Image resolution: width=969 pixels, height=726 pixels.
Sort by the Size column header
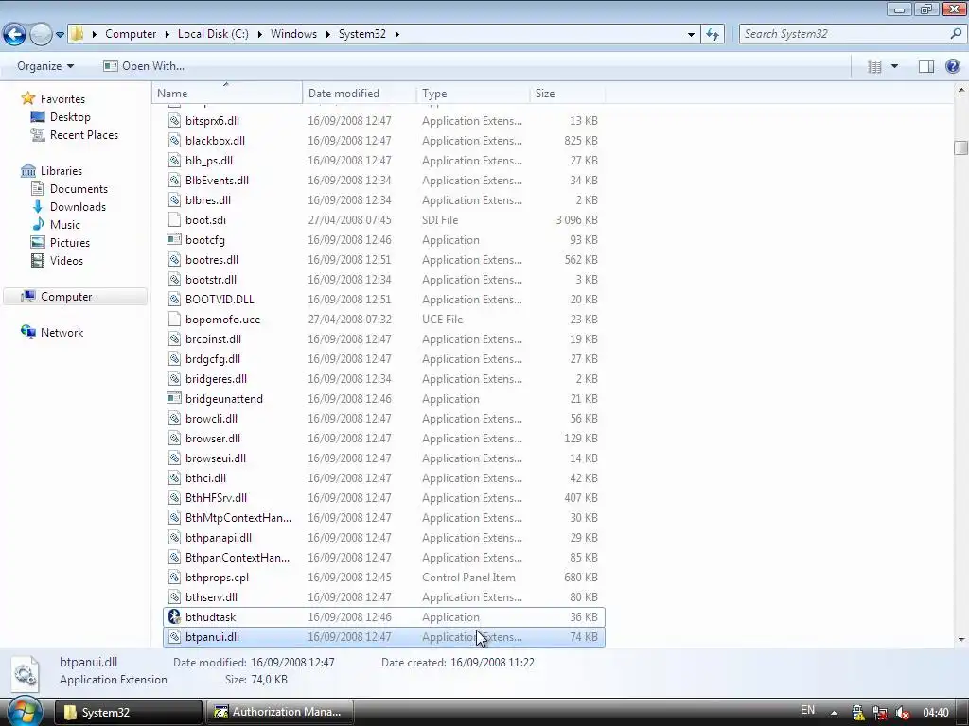point(568,94)
